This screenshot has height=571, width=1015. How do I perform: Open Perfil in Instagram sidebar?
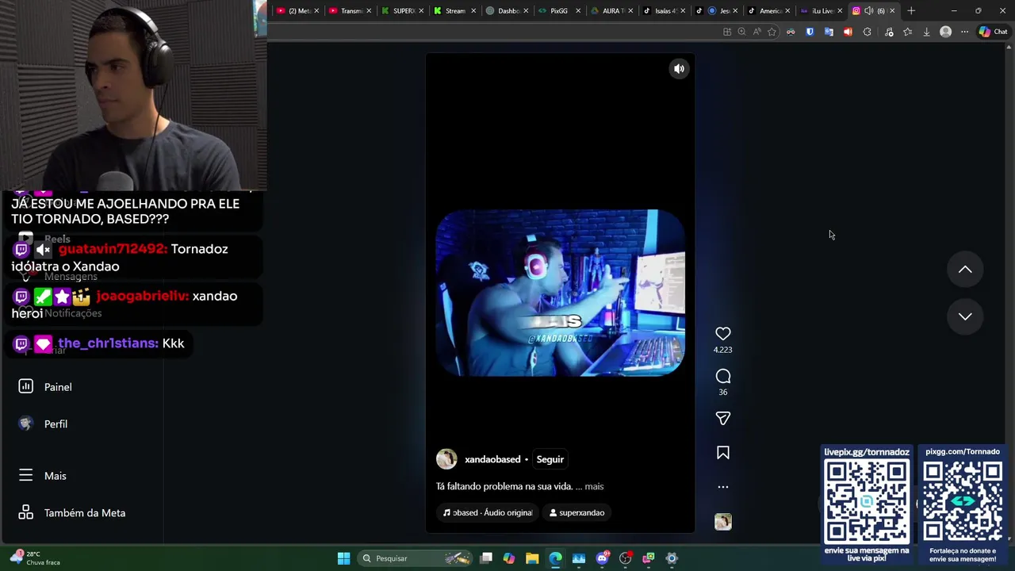pos(56,424)
